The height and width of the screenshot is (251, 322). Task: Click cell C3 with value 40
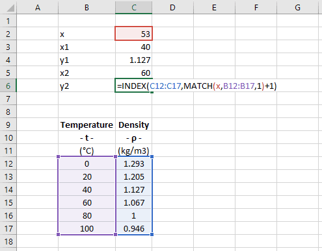pyautogui.click(x=133, y=47)
